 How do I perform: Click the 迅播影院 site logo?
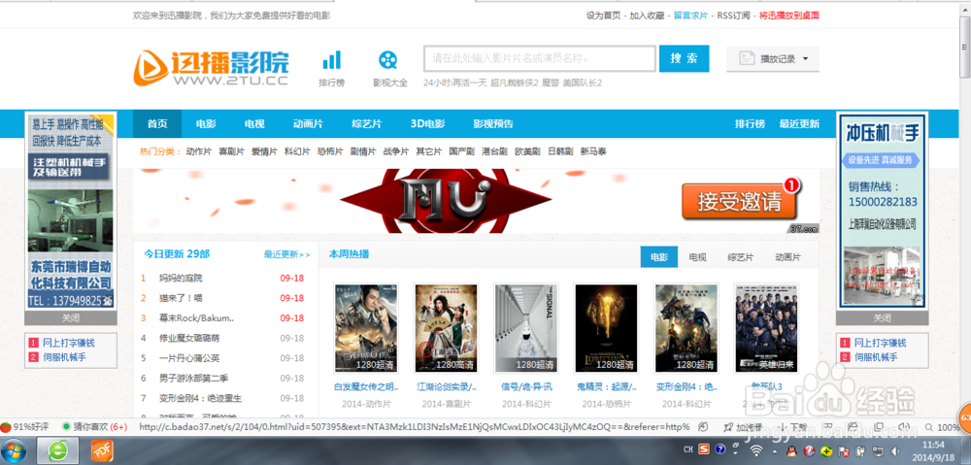[211, 68]
